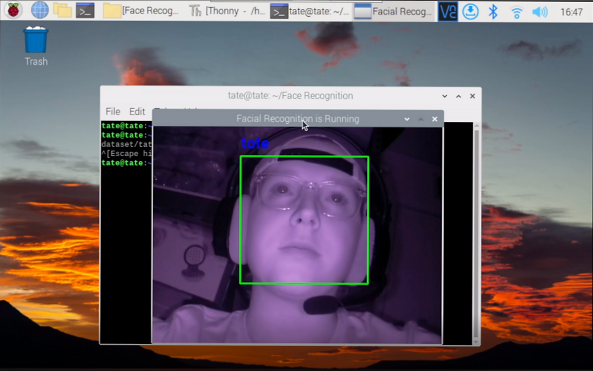The height and width of the screenshot is (371, 593).
Task: Minimize the terminal window with down chevron
Action: coord(445,96)
